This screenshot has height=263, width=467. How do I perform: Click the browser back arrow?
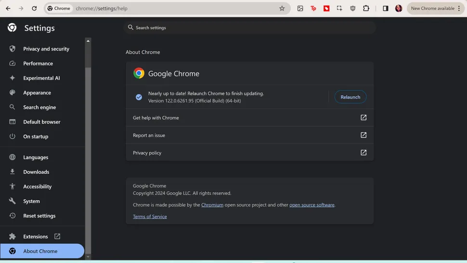point(8,8)
